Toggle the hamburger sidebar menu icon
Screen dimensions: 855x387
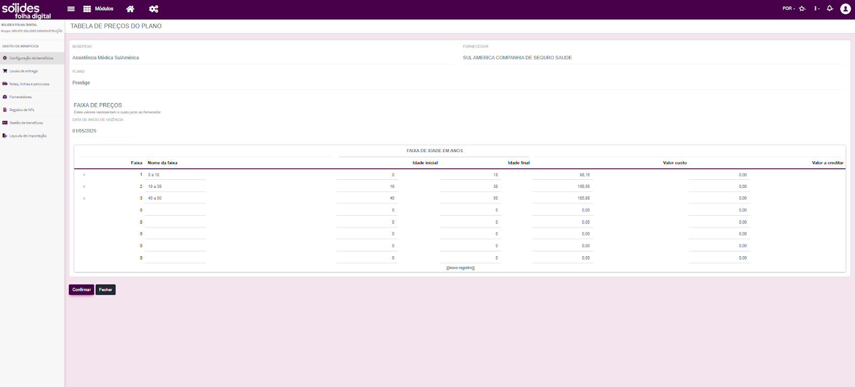click(71, 9)
